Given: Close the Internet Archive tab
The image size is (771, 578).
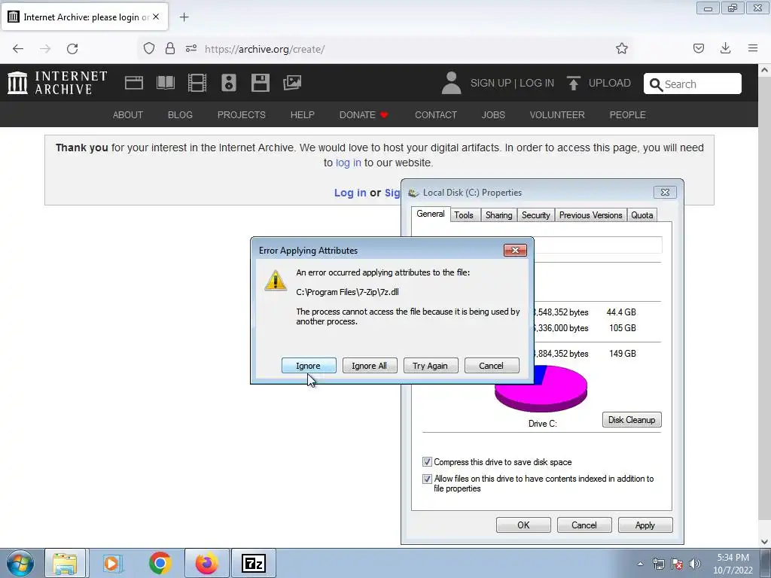Looking at the screenshot, I should (156, 17).
